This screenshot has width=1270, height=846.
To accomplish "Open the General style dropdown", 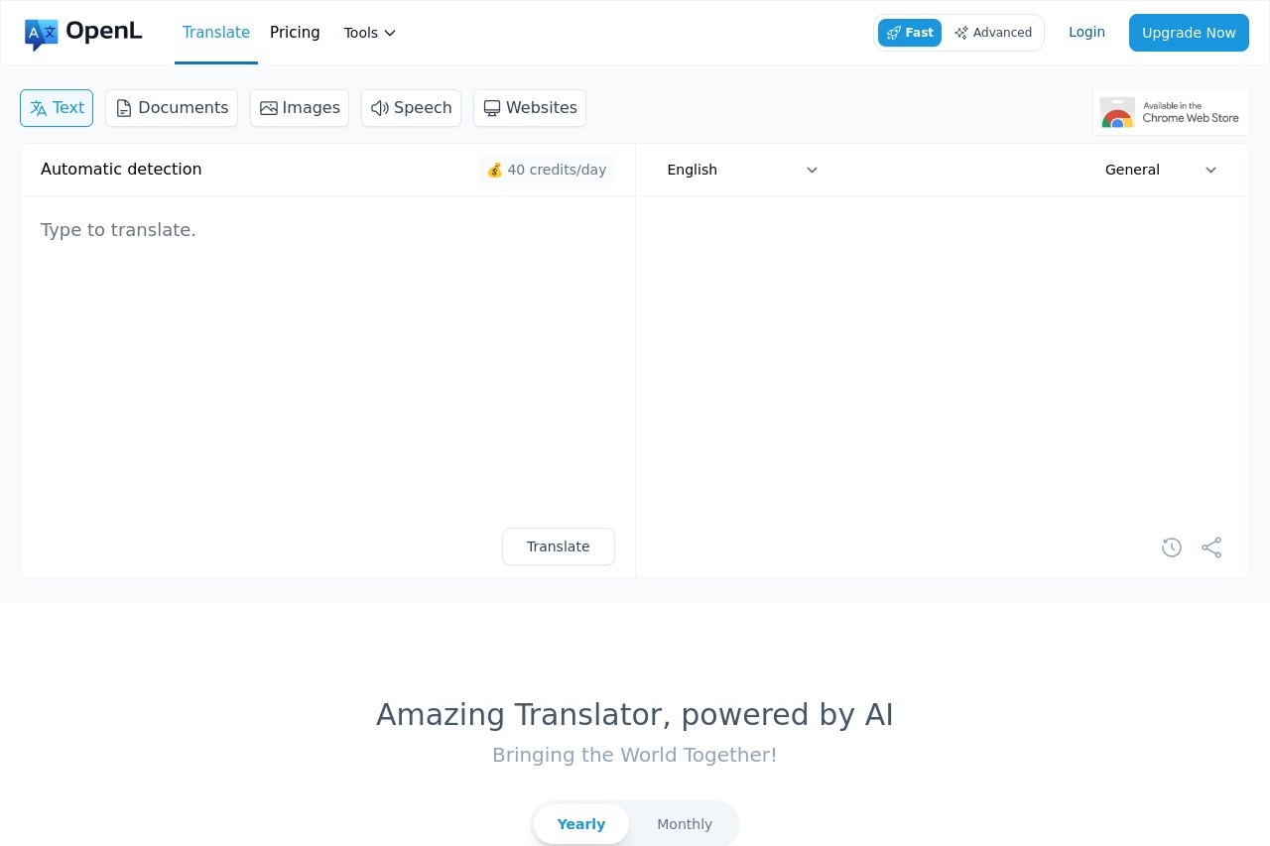I will [1161, 170].
